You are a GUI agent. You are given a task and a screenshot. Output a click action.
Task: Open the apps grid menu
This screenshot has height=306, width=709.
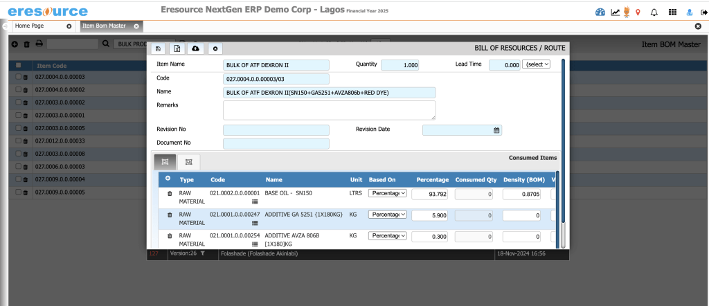click(672, 12)
